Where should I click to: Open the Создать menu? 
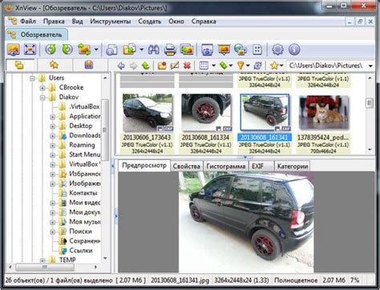pyautogui.click(x=150, y=22)
